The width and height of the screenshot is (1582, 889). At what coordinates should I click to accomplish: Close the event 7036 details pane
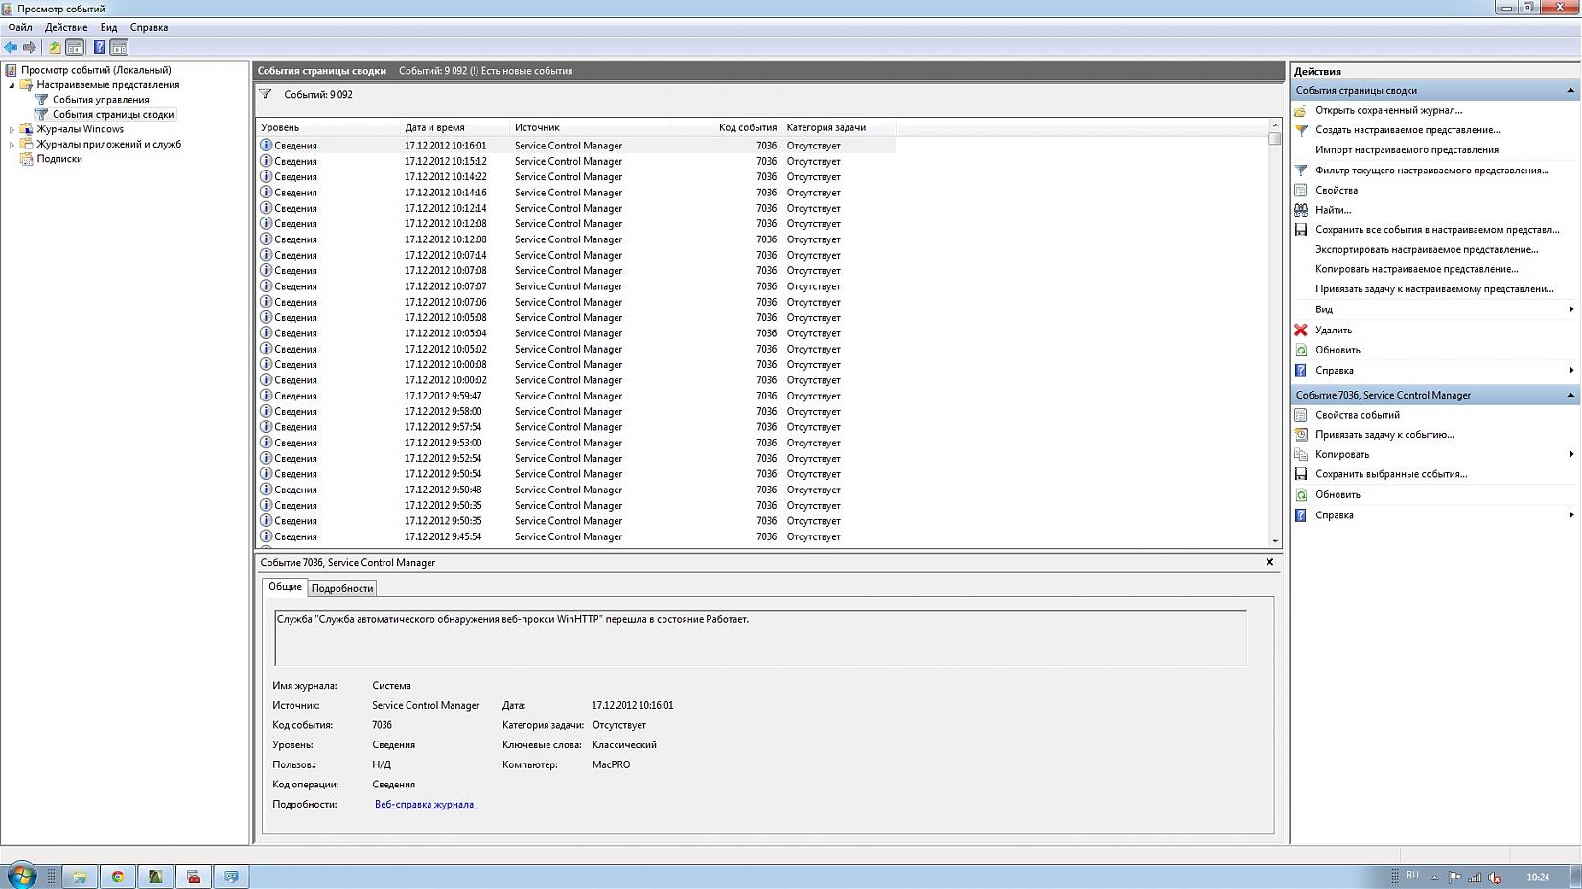(x=1269, y=562)
